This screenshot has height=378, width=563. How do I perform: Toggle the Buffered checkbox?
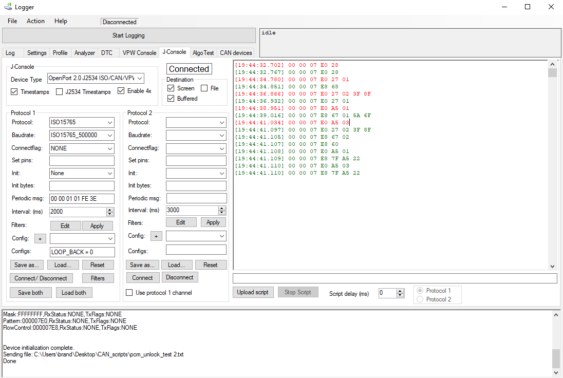click(x=171, y=99)
